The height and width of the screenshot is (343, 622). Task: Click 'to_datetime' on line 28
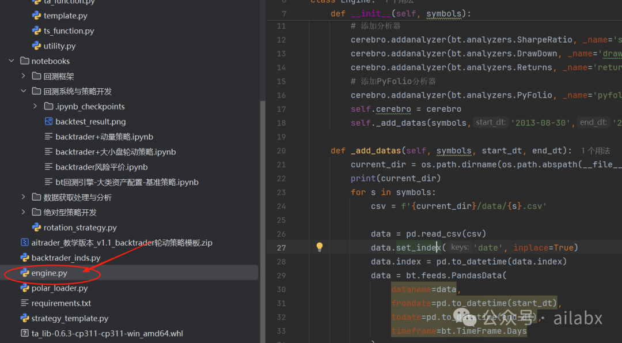pos(479,262)
